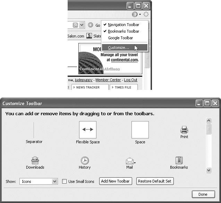Close the Customize Toolbar window
The image size is (221, 203).
215,103
